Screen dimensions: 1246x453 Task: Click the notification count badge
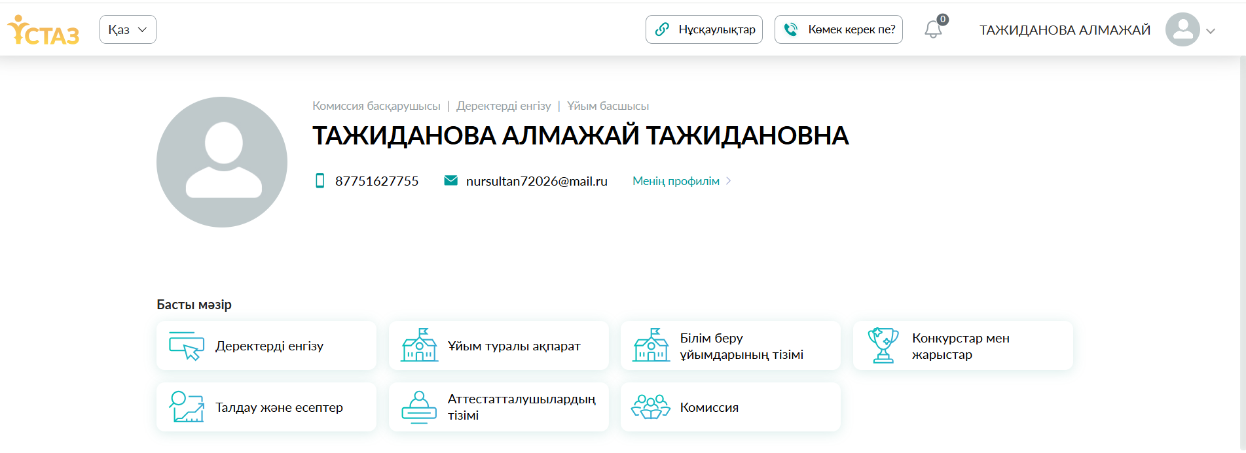tap(943, 20)
